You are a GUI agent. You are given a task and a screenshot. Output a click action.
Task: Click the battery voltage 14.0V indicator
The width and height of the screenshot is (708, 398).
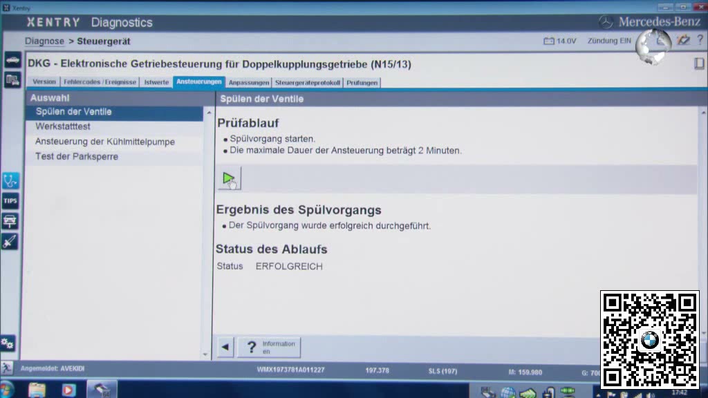point(559,41)
